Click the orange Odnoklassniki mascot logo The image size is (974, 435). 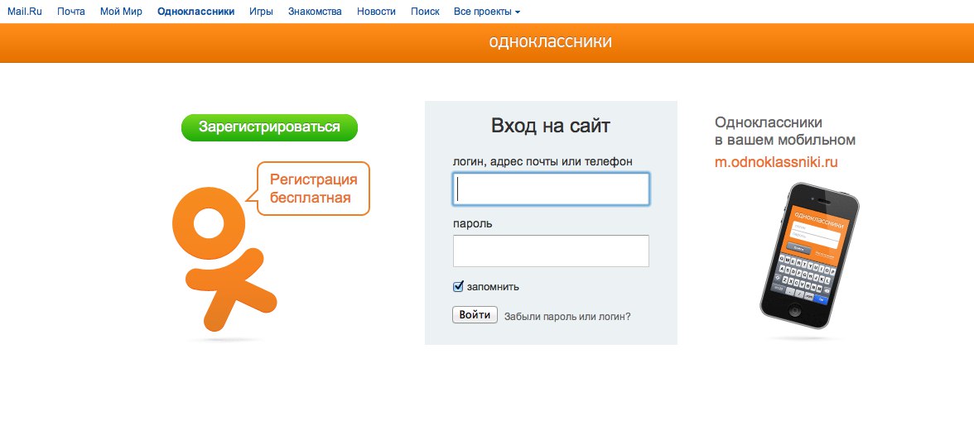click(224, 260)
